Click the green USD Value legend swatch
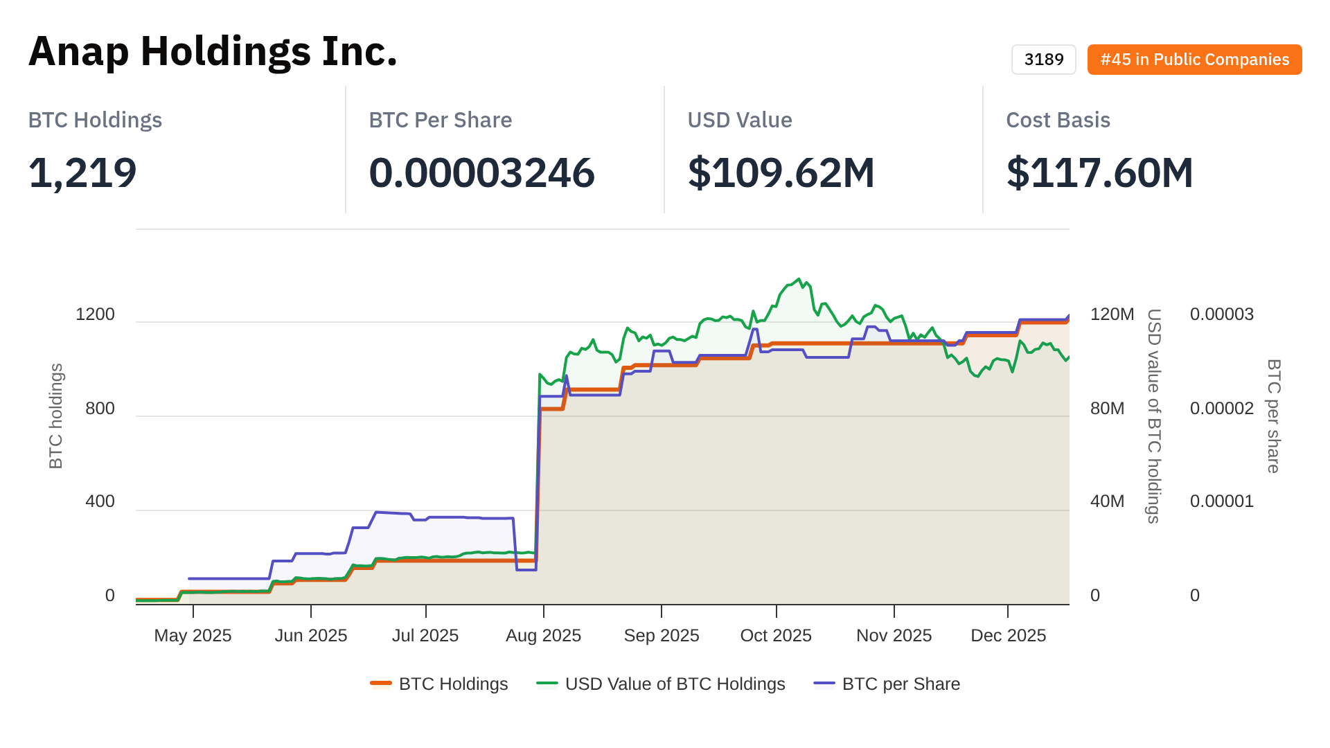This screenshot has height=748, width=1330. pos(547,684)
